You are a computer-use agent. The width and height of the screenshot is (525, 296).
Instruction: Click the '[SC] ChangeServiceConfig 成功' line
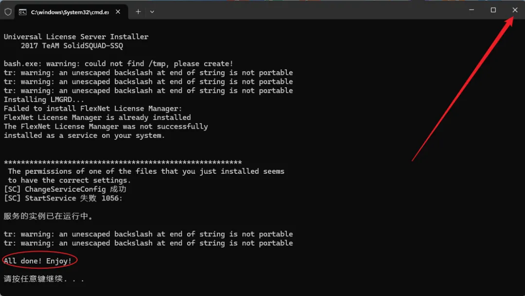65,189
